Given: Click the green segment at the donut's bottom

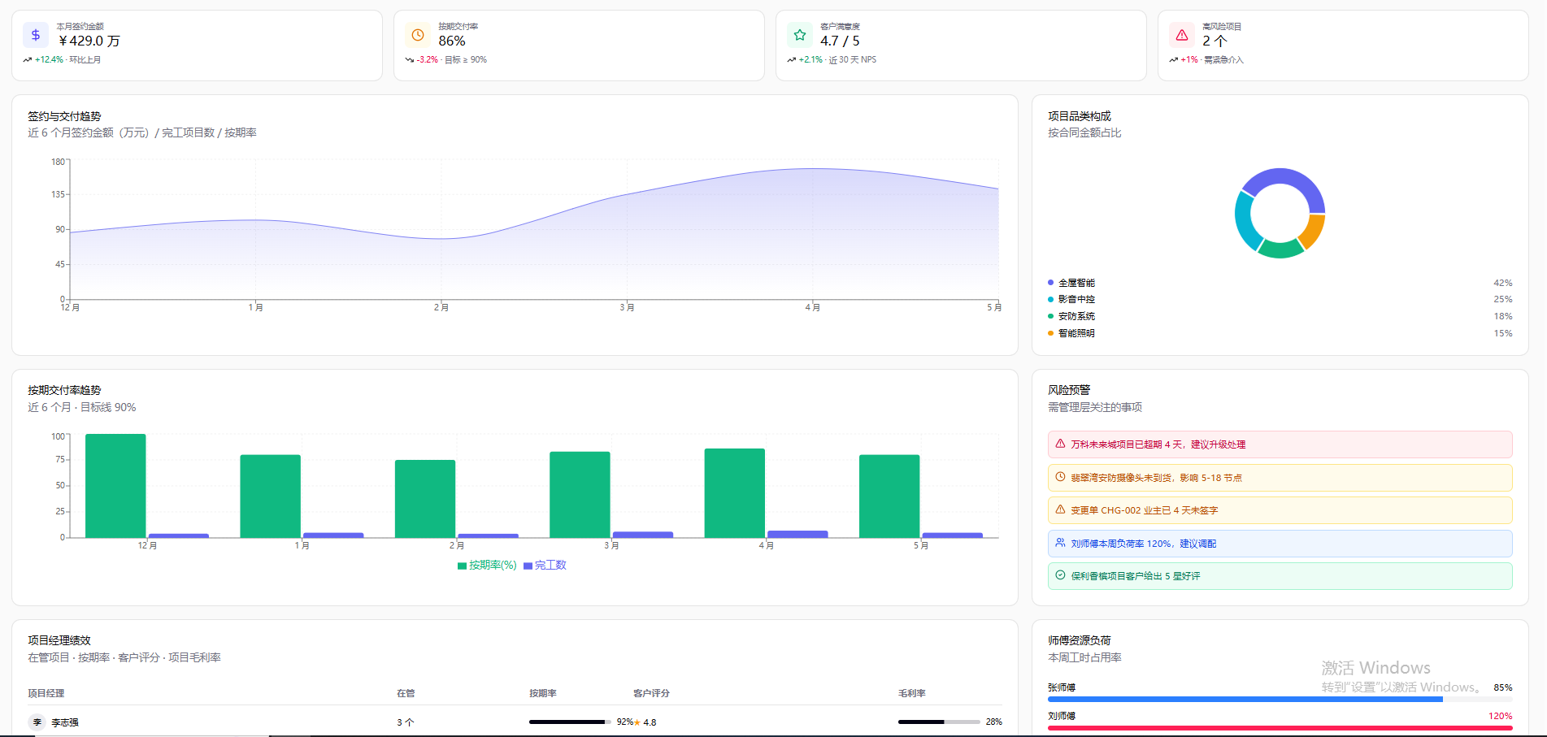Looking at the screenshot, I should click(x=1280, y=250).
